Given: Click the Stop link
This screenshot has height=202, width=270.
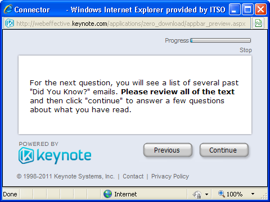Looking at the screenshot, I should pyautogui.click(x=246, y=50).
